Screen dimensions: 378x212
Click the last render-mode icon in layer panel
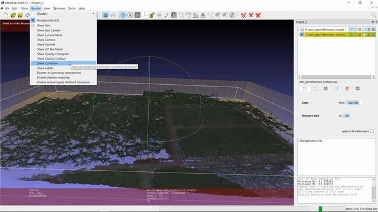(x=358, y=89)
